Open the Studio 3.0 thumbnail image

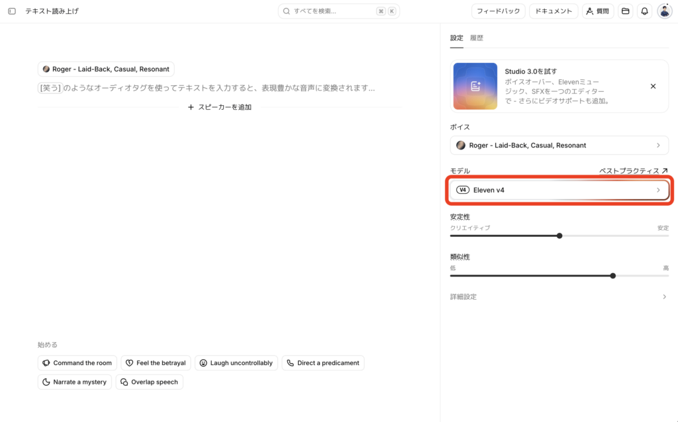pyautogui.click(x=475, y=86)
